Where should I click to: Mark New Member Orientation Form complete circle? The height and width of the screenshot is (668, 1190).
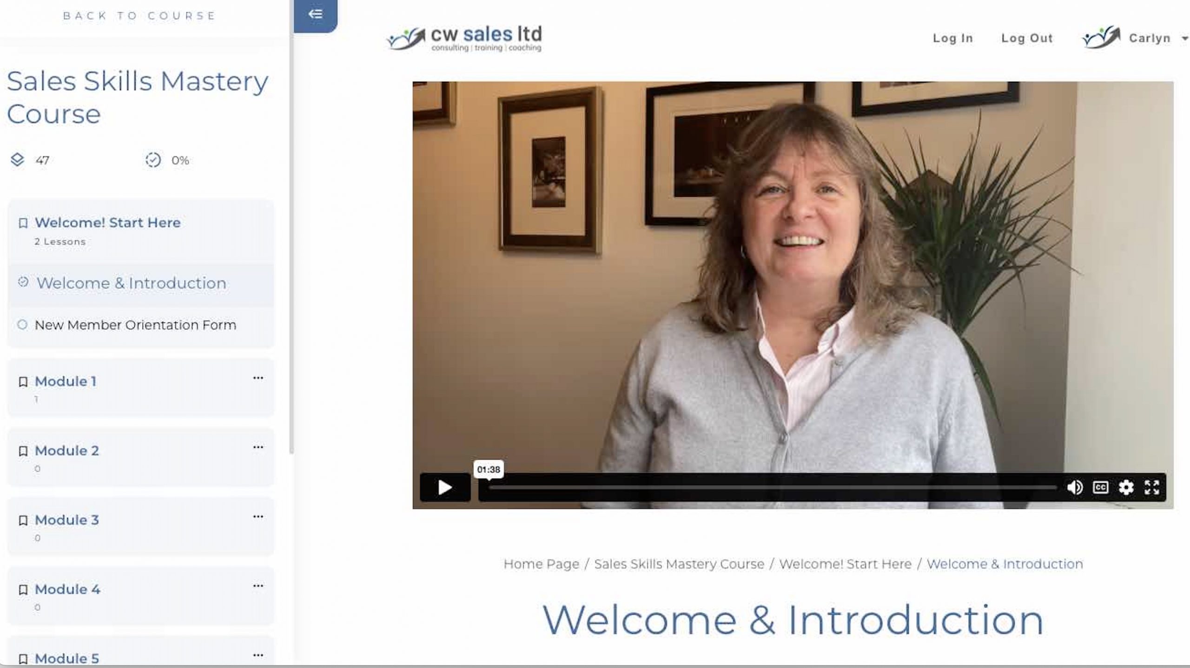pos(22,325)
